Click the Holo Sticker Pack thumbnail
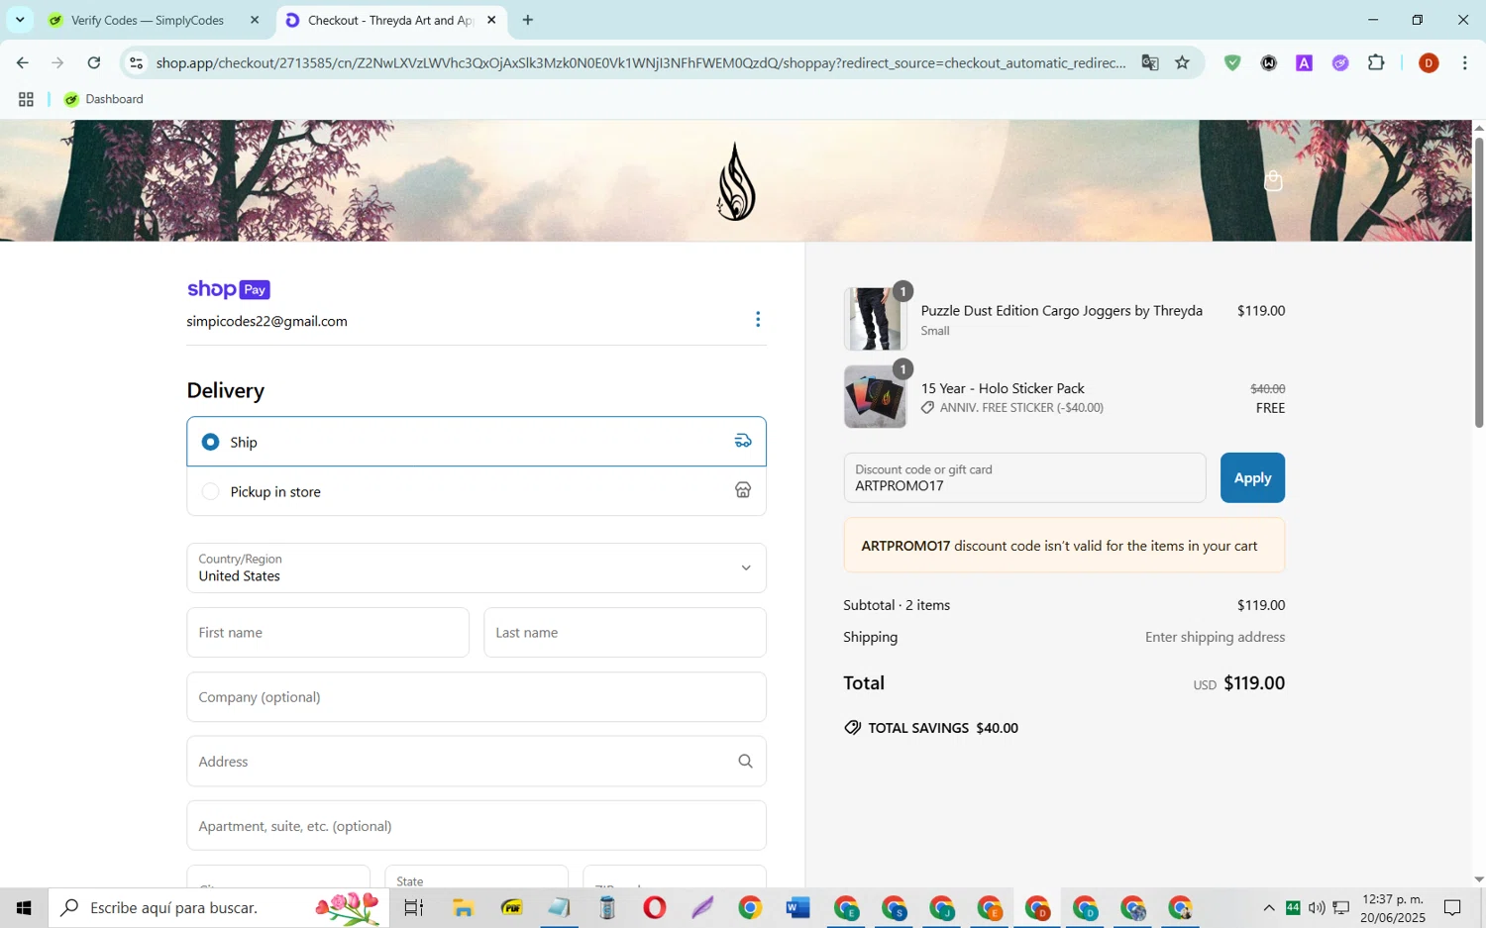 [x=875, y=397]
